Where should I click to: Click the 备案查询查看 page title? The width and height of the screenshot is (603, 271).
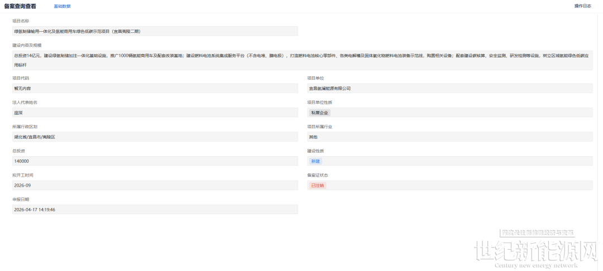tap(21, 6)
